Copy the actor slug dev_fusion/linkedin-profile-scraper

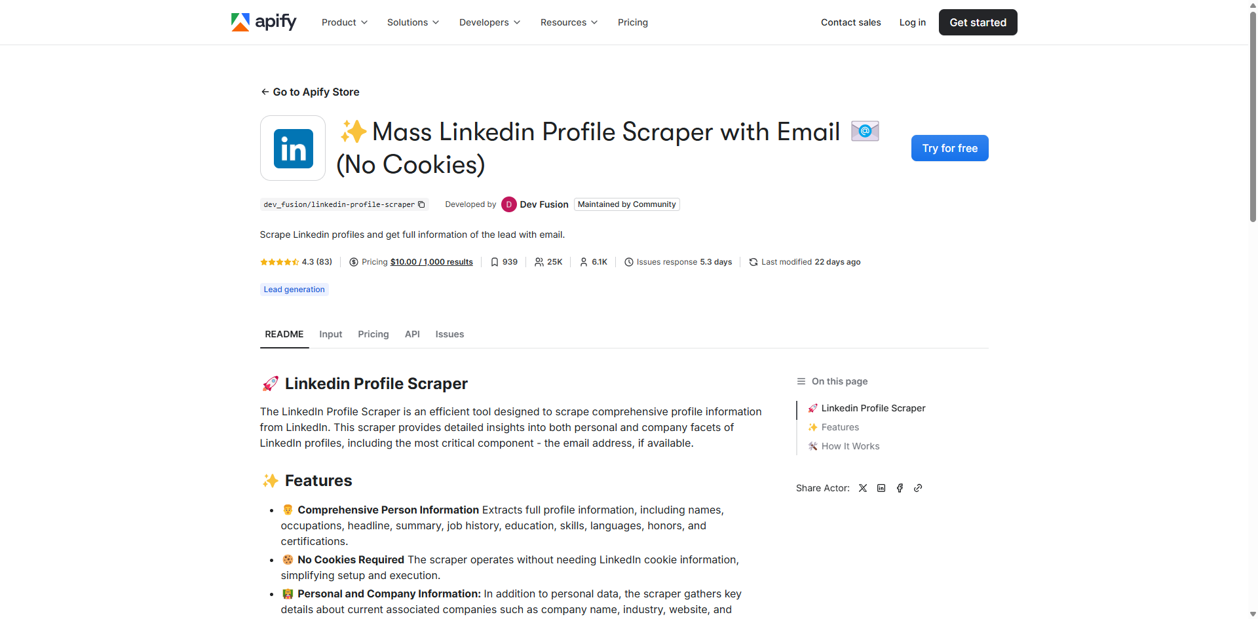421,204
